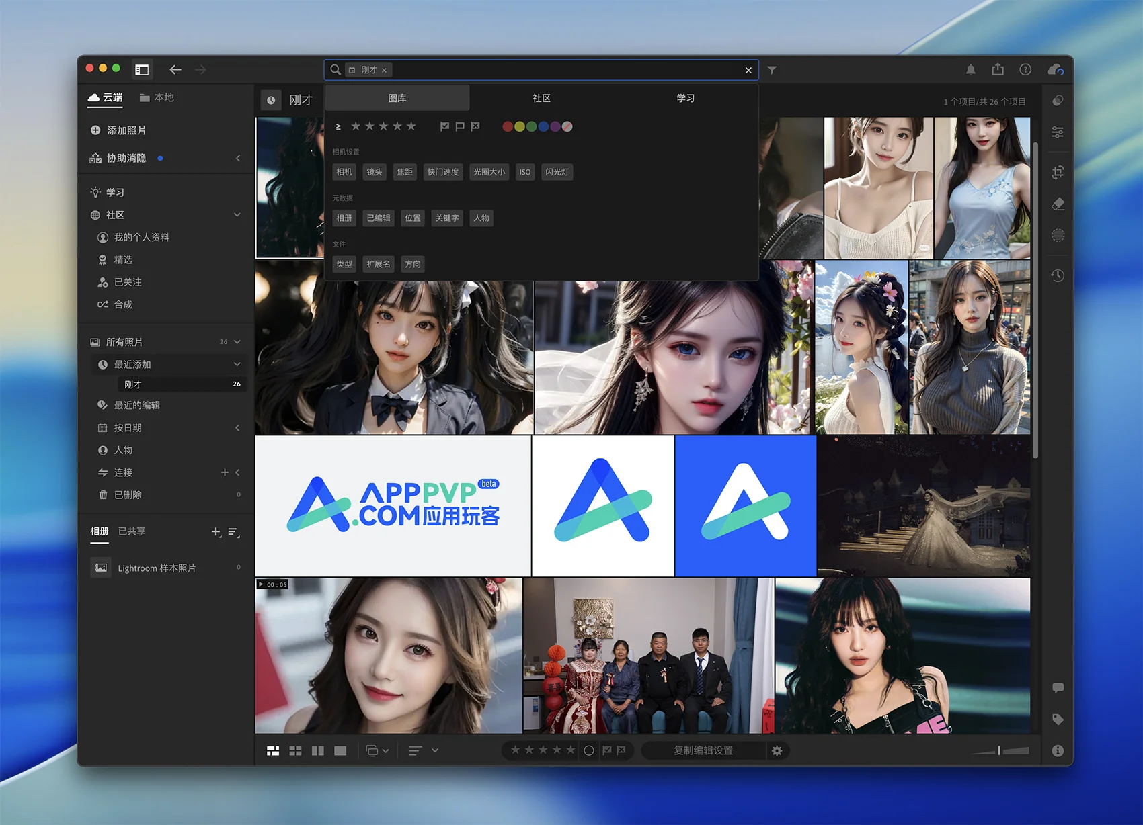The image size is (1143, 825).
Task: Select the red color label filter
Action: point(508,126)
